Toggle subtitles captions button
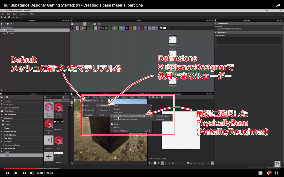 click(260, 173)
